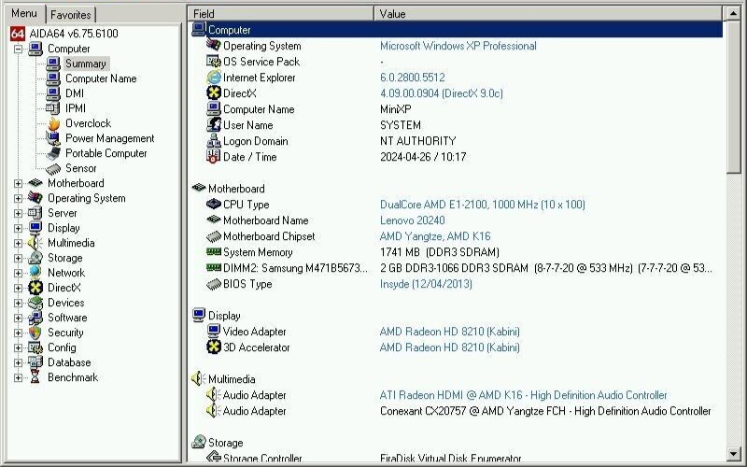Switch to the Favorites tab
Screen dimensions: 747x467
[x=71, y=15]
